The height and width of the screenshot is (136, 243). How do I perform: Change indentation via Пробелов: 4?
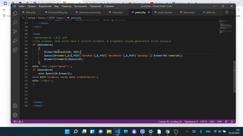pos(191,122)
